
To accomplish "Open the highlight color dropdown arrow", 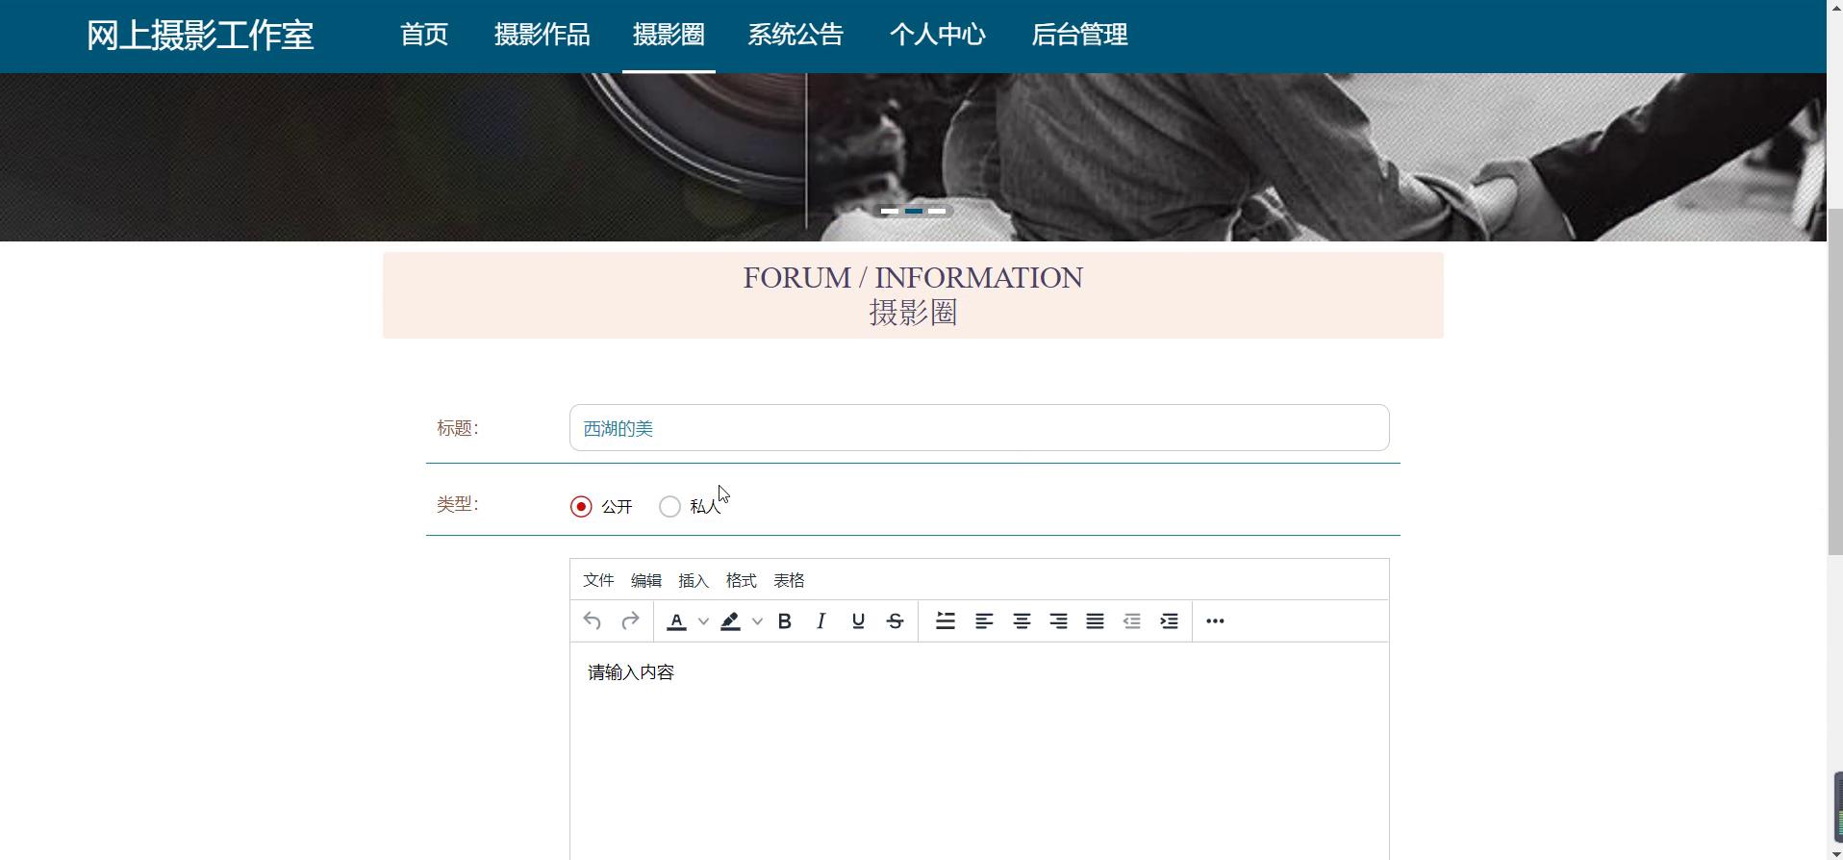I will coord(757,621).
